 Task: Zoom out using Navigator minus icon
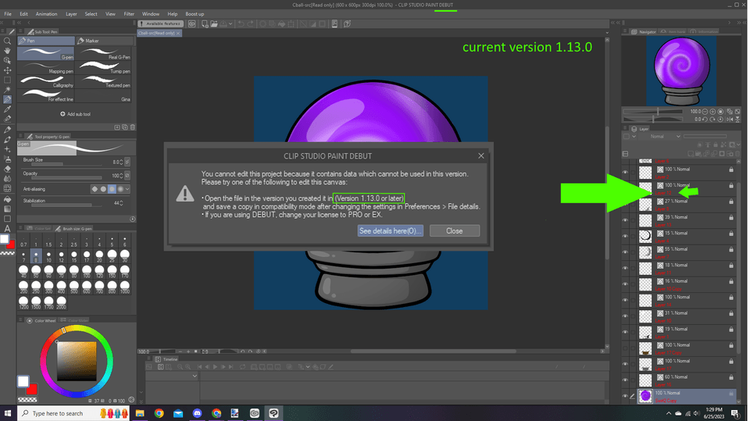(705, 112)
